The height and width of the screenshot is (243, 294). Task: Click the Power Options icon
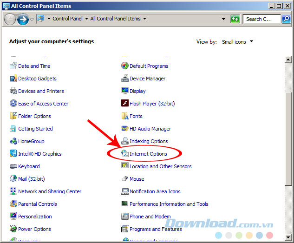pyautogui.click(x=13, y=229)
